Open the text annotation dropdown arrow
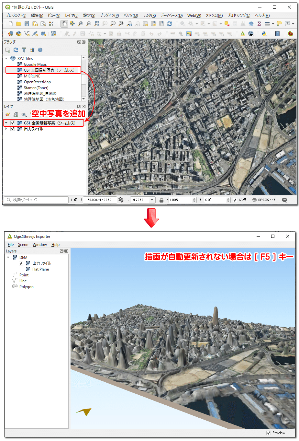 (x=293, y=24)
